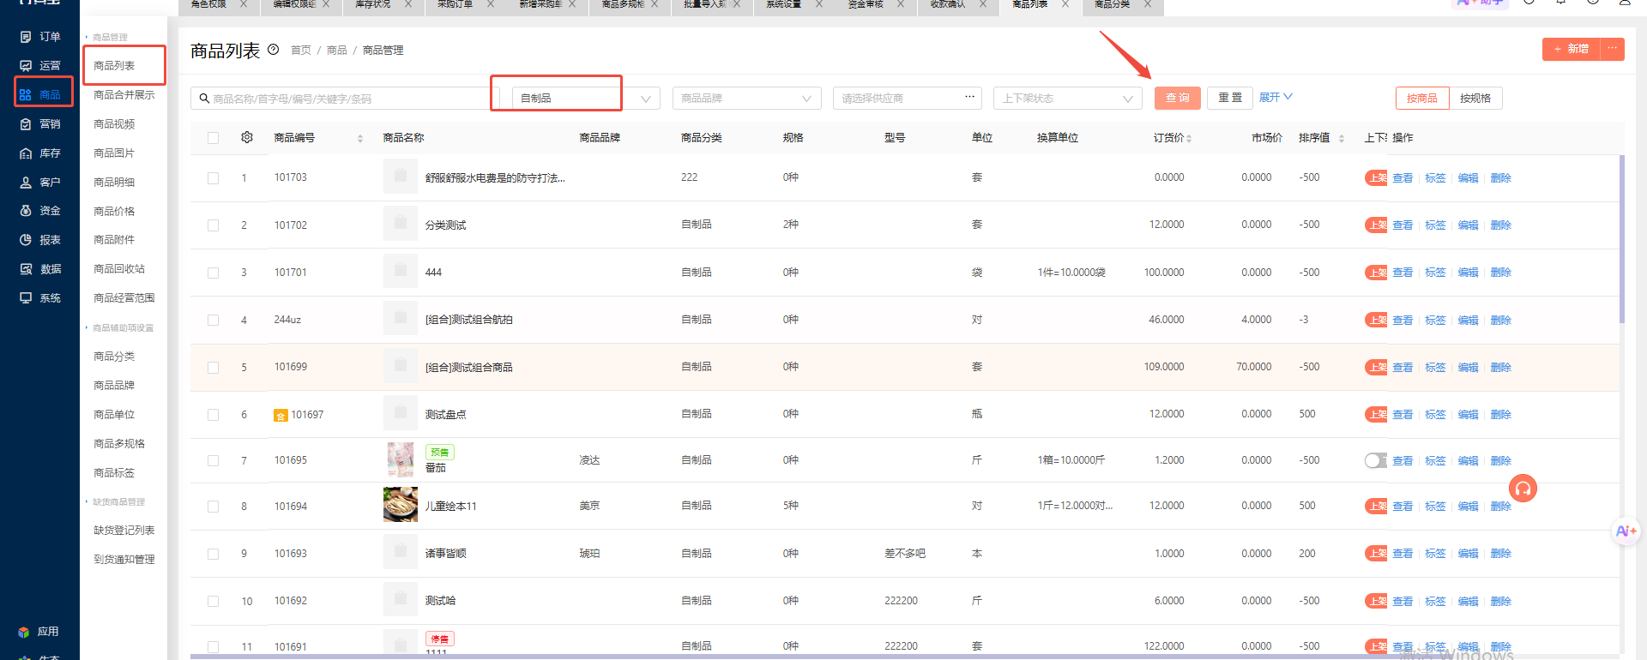Image resolution: width=1647 pixels, height=660 pixels.
Task: Open the 报表 module in the sidebar
Action: (40, 240)
